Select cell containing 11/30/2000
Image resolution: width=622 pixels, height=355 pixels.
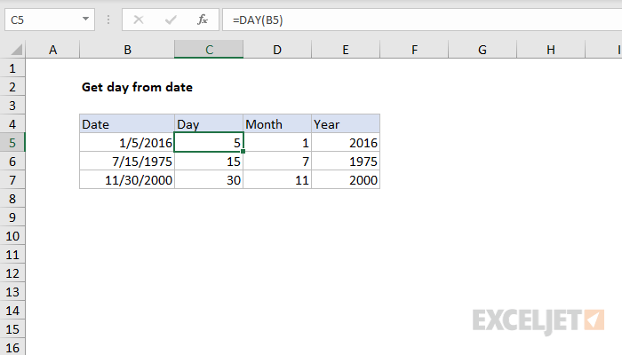127,180
